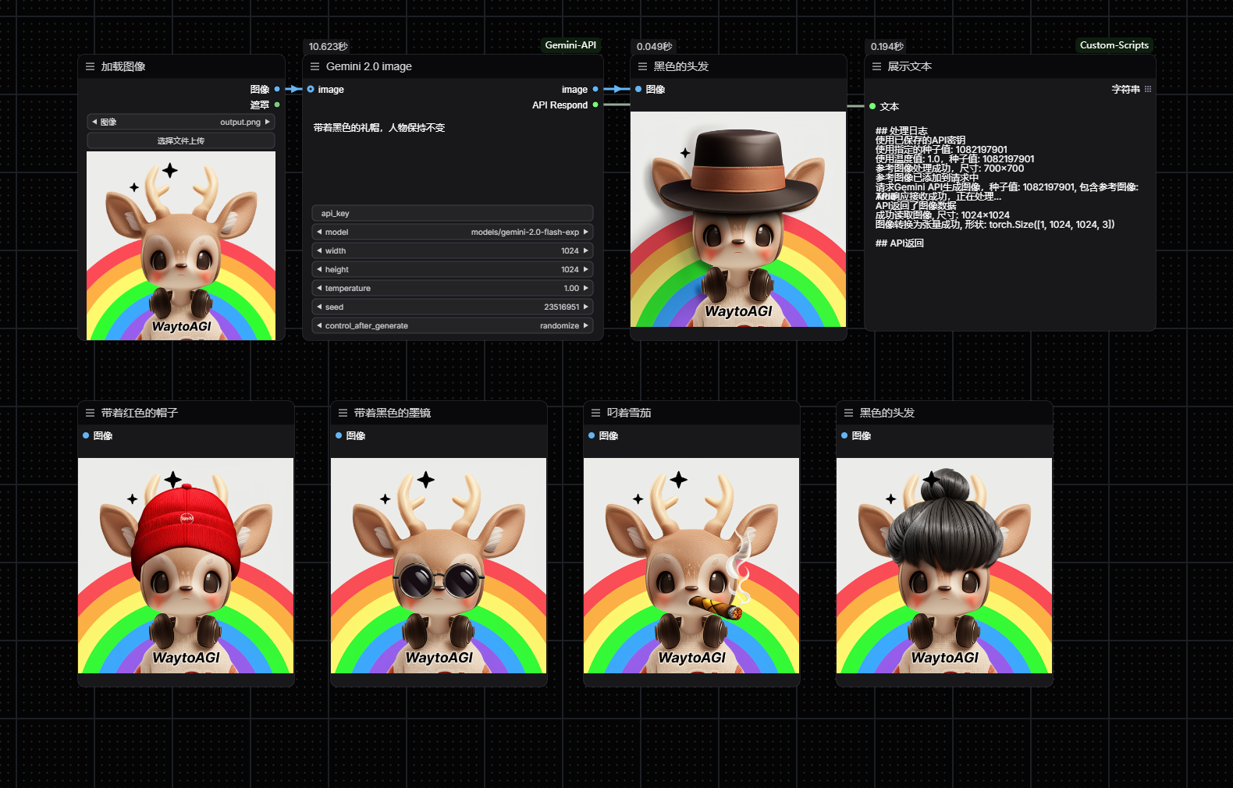Open menu icon of 黑色的头发 node showing fedora hat
The width and height of the screenshot is (1233, 788).
pyautogui.click(x=643, y=66)
